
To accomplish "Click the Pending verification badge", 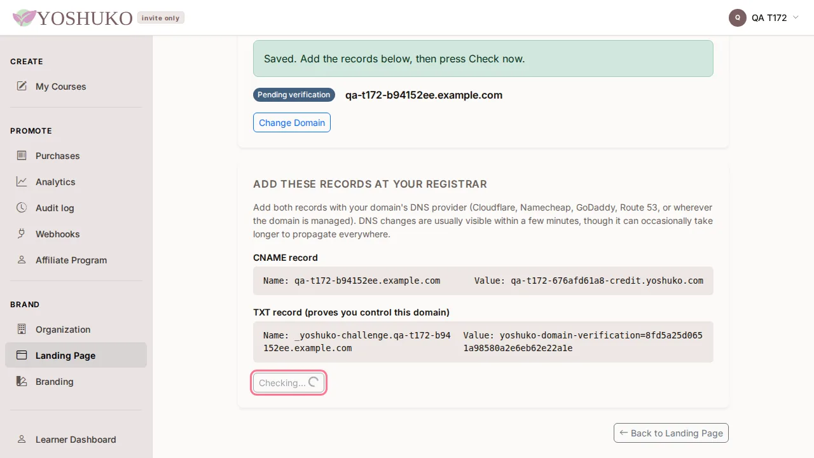I will [x=294, y=95].
